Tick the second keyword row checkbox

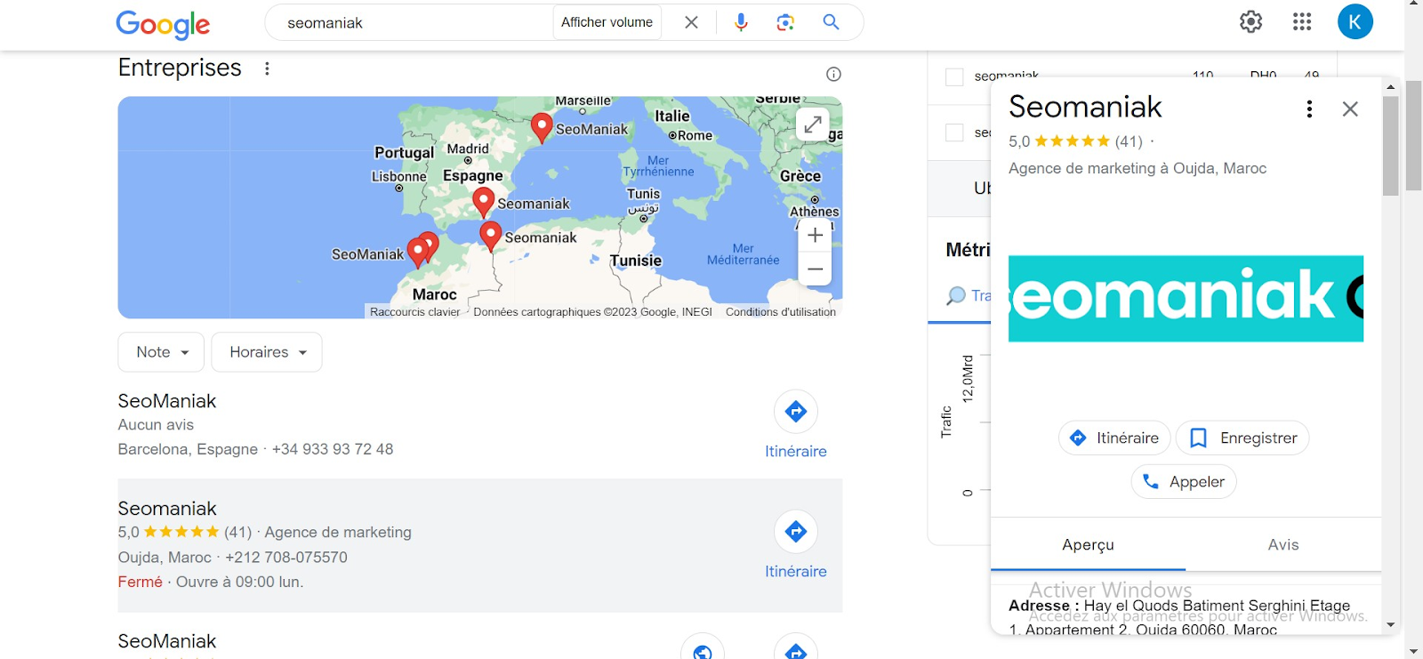(x=954, y=133)
